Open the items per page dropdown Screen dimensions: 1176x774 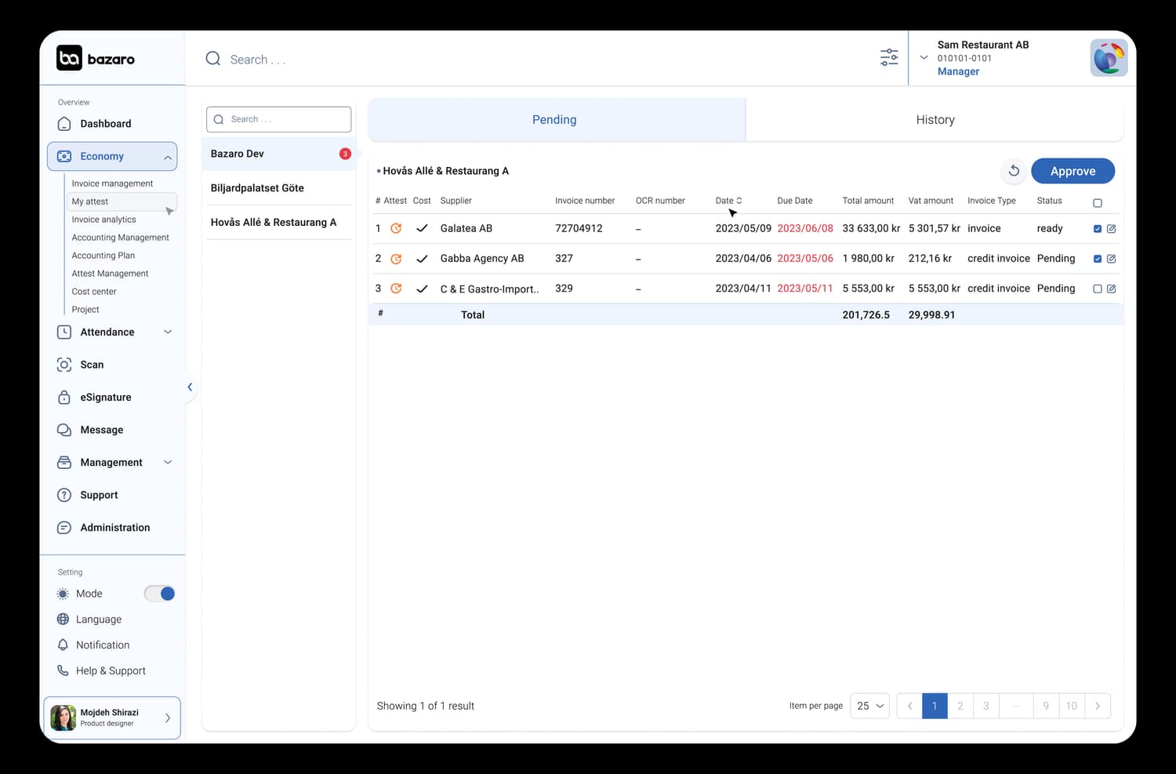pyautogui.click(x=869, y=706)
